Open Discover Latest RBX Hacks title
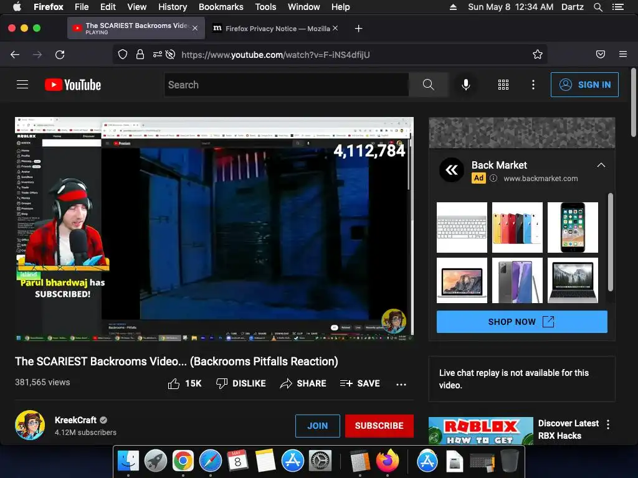Viewport: 638px width, 478px height. pos(568,429)
